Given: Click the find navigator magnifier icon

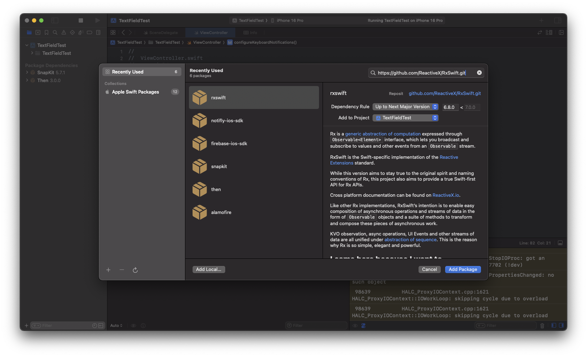Looking at the screenshot, I should pyautogui.click(x=55, y=33).
